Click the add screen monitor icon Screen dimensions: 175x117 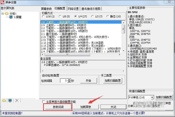coord(10,100)
